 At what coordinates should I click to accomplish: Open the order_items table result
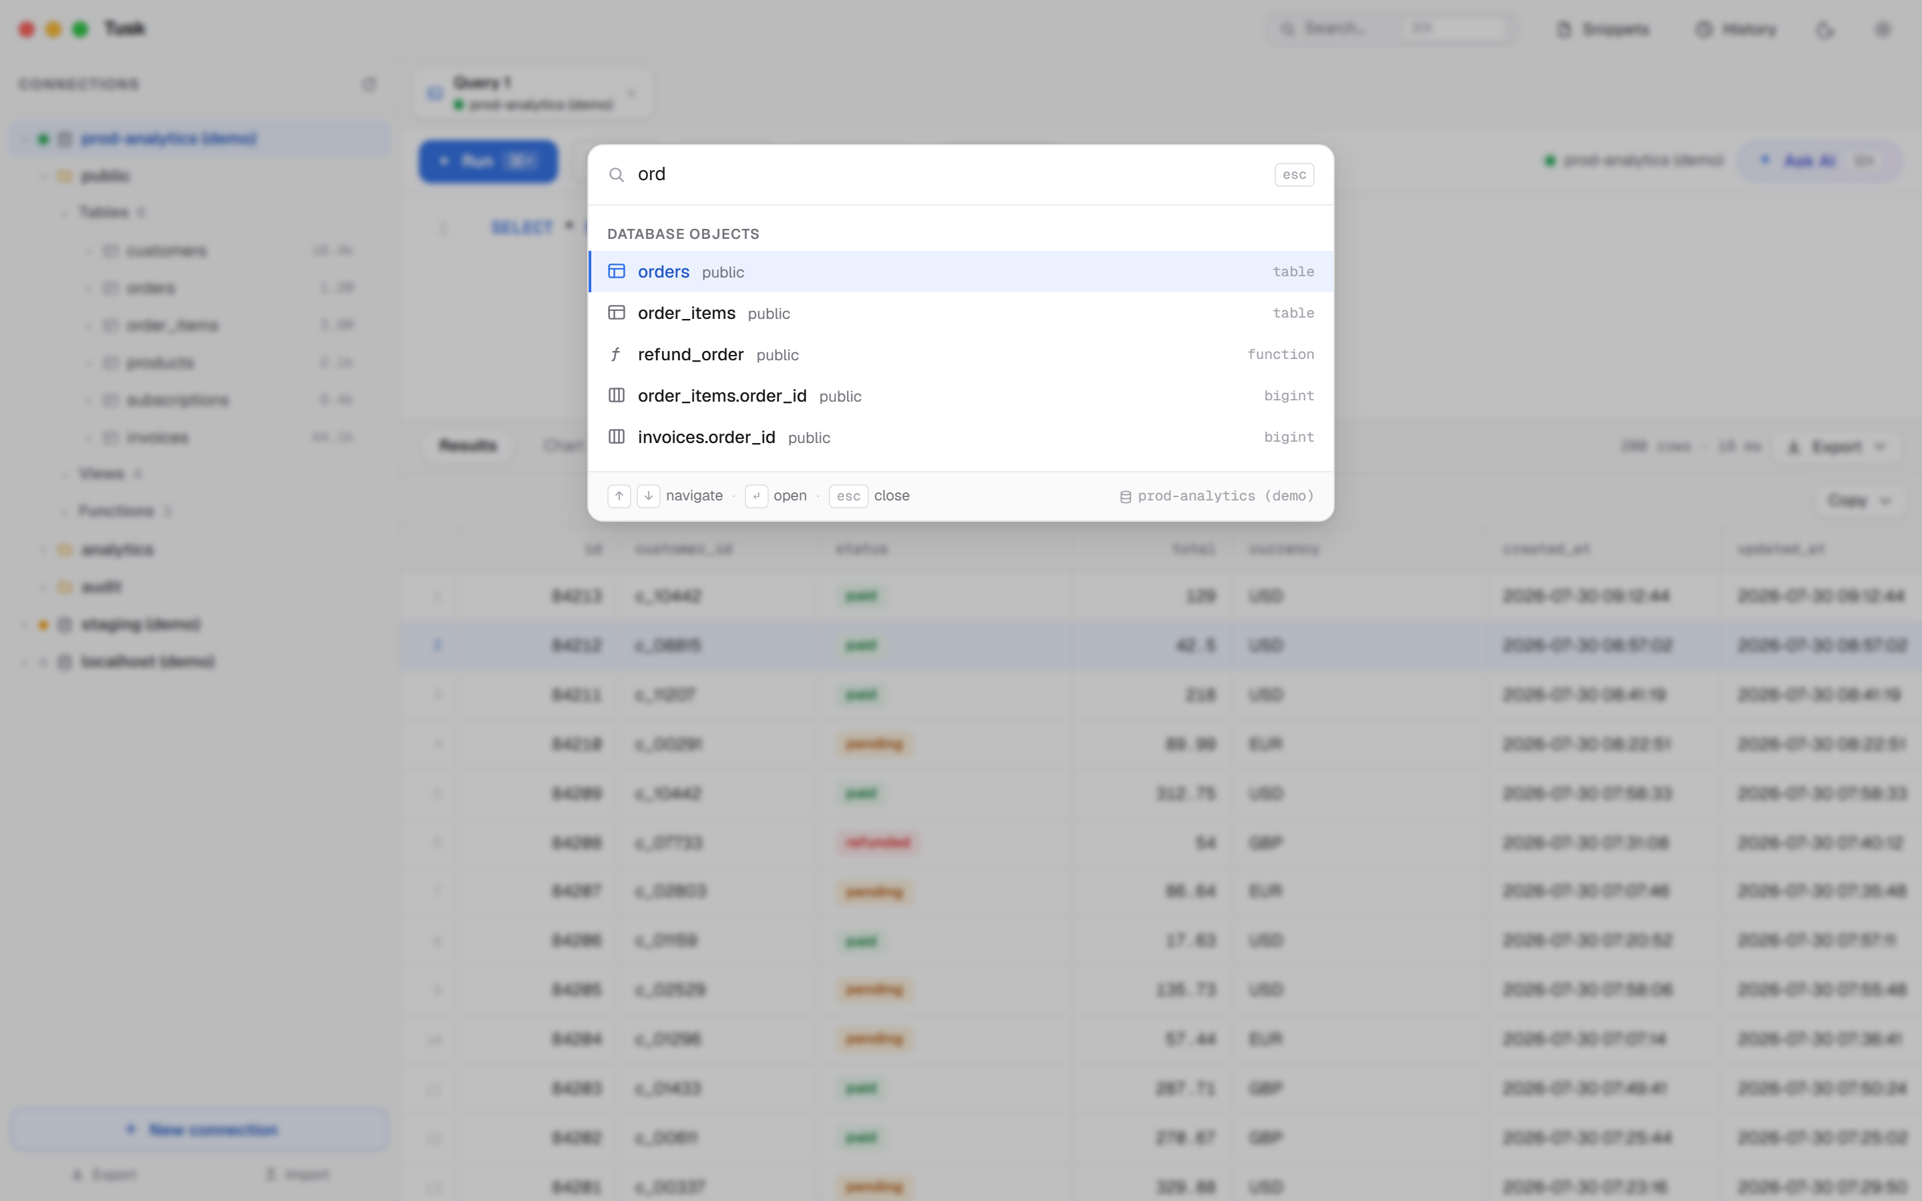pyautogui.click(x=961, y=313)
